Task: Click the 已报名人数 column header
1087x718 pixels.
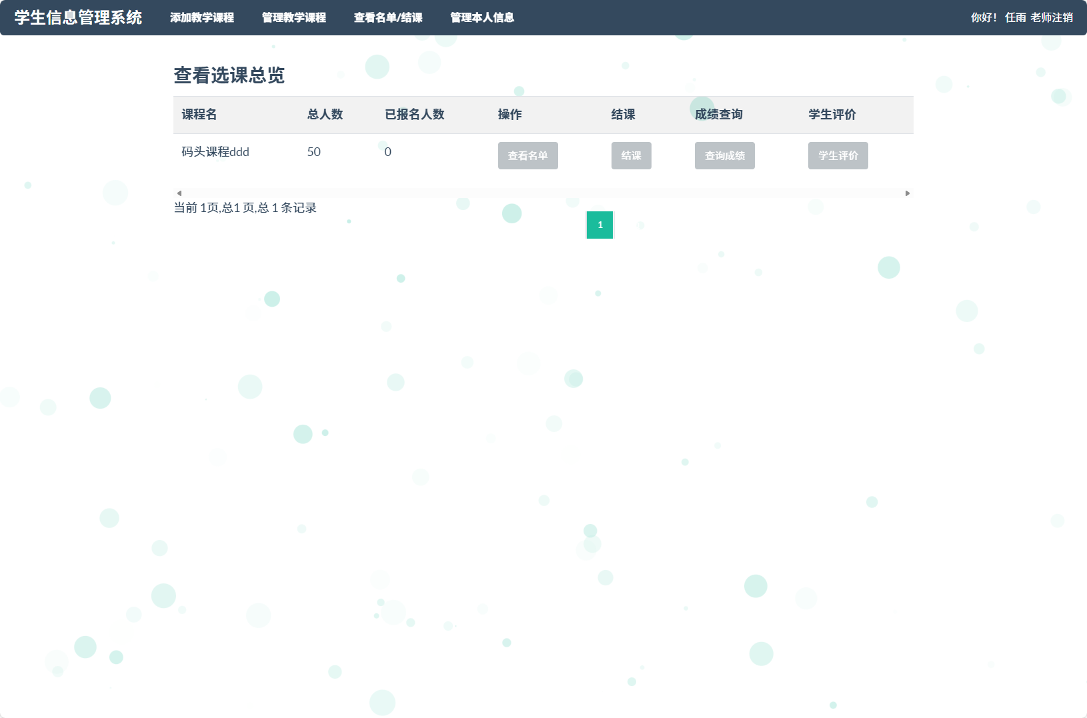Action: coord(415,115)
